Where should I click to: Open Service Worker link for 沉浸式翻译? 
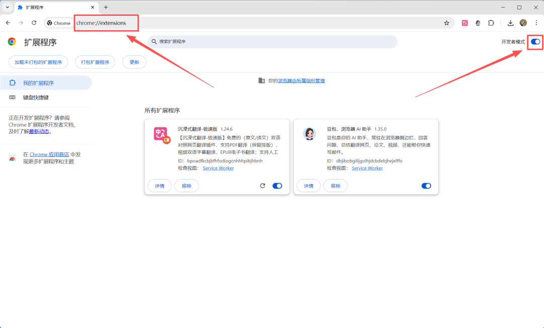218,168
